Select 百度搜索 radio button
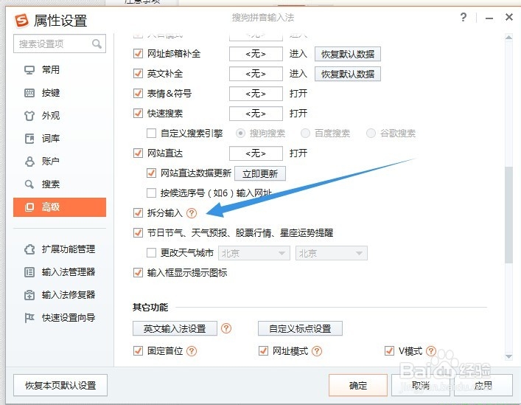The image size is (521, 405). point(305,134)
